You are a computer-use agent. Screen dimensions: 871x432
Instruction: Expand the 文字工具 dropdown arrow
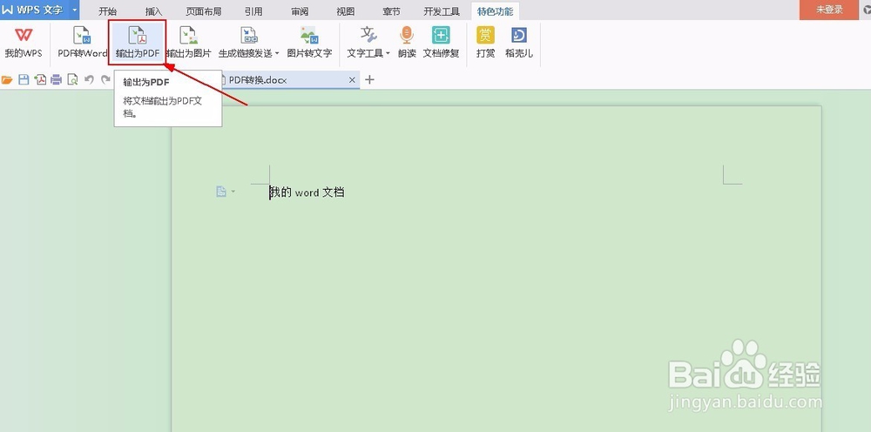(388, 54)
